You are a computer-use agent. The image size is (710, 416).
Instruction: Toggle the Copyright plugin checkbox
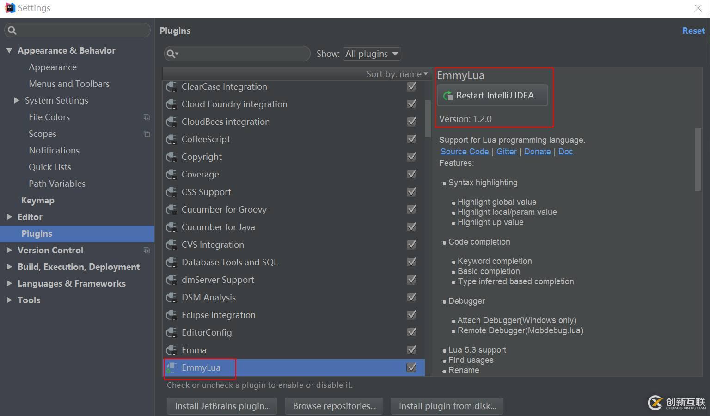(x=411, y=157)
